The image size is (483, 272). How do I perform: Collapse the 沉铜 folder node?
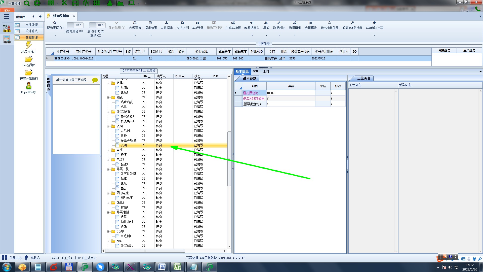(108, 126)
